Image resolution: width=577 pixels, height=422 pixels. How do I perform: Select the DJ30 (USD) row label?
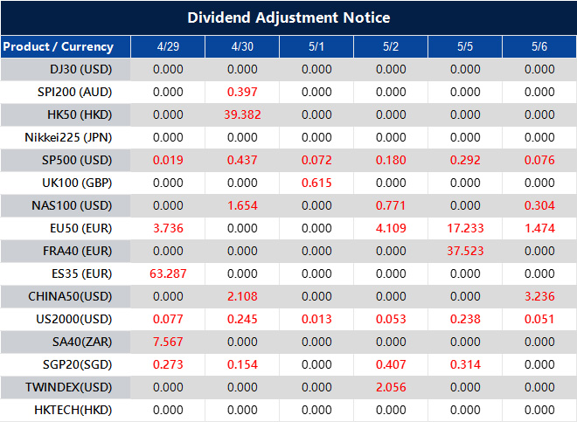point(80,69)
